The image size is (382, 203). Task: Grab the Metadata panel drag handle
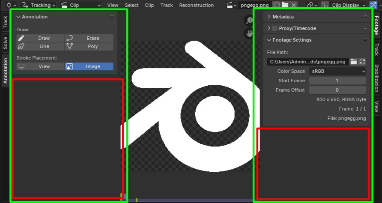(x=365, y=17)
